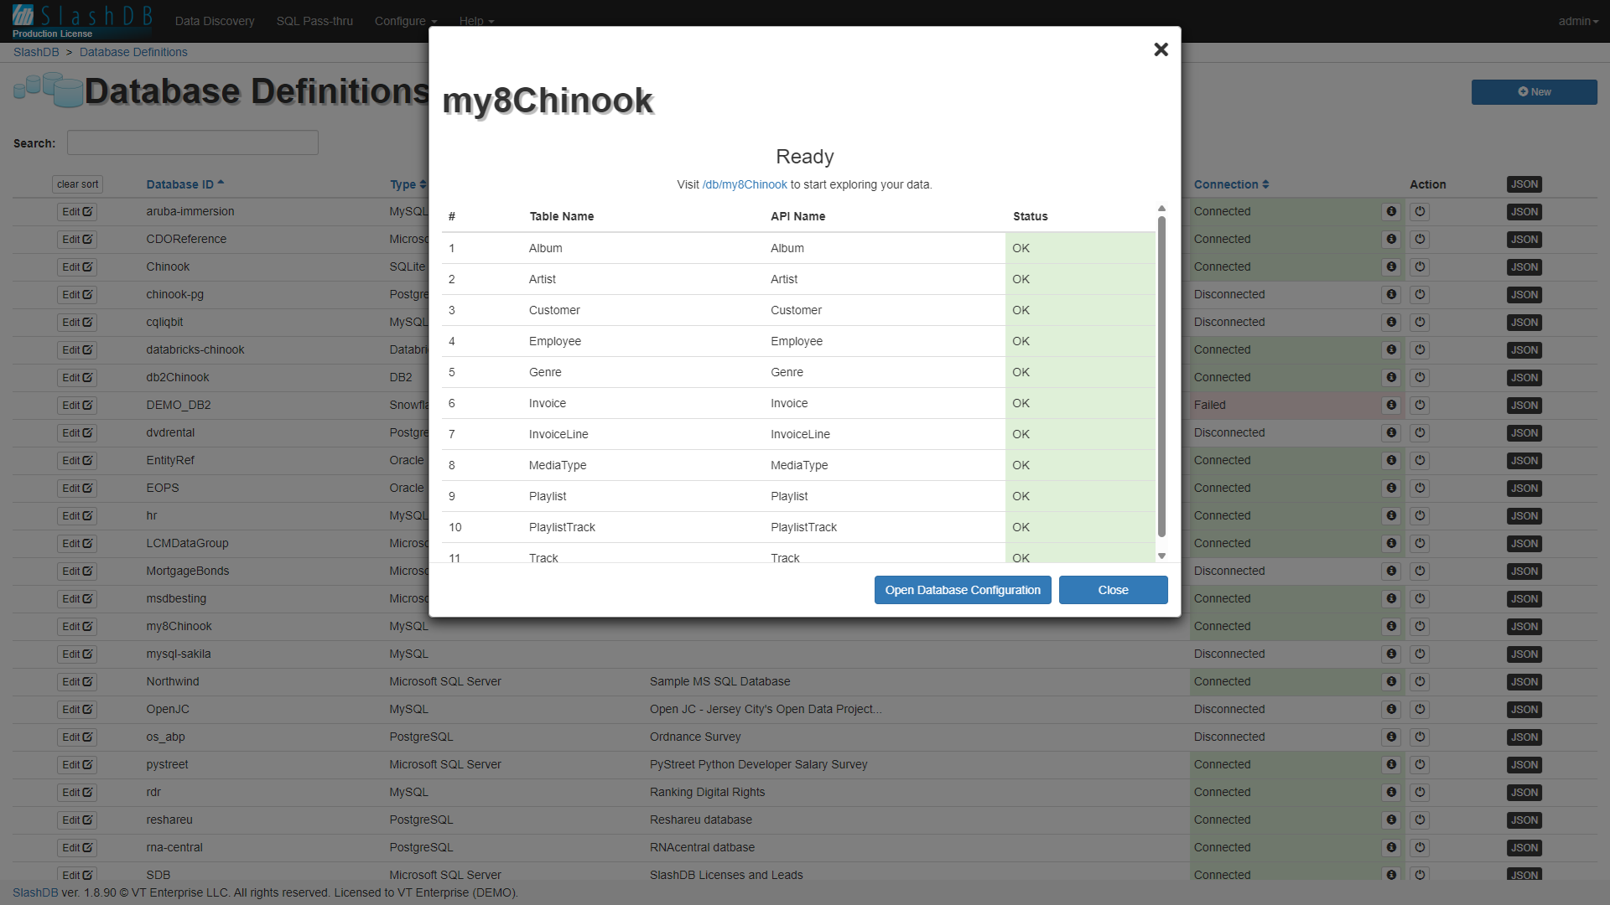
Task: Click JSON button for pystreet row
Action: point(1524,765)
